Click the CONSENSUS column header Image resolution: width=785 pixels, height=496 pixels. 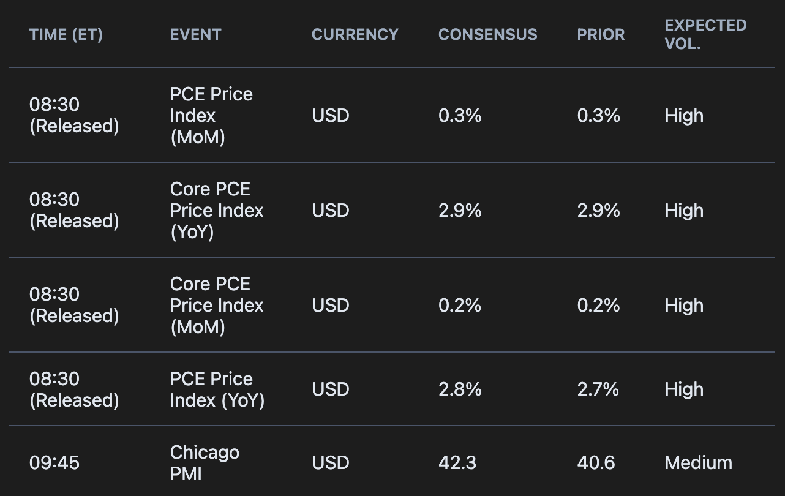point(487,35)
